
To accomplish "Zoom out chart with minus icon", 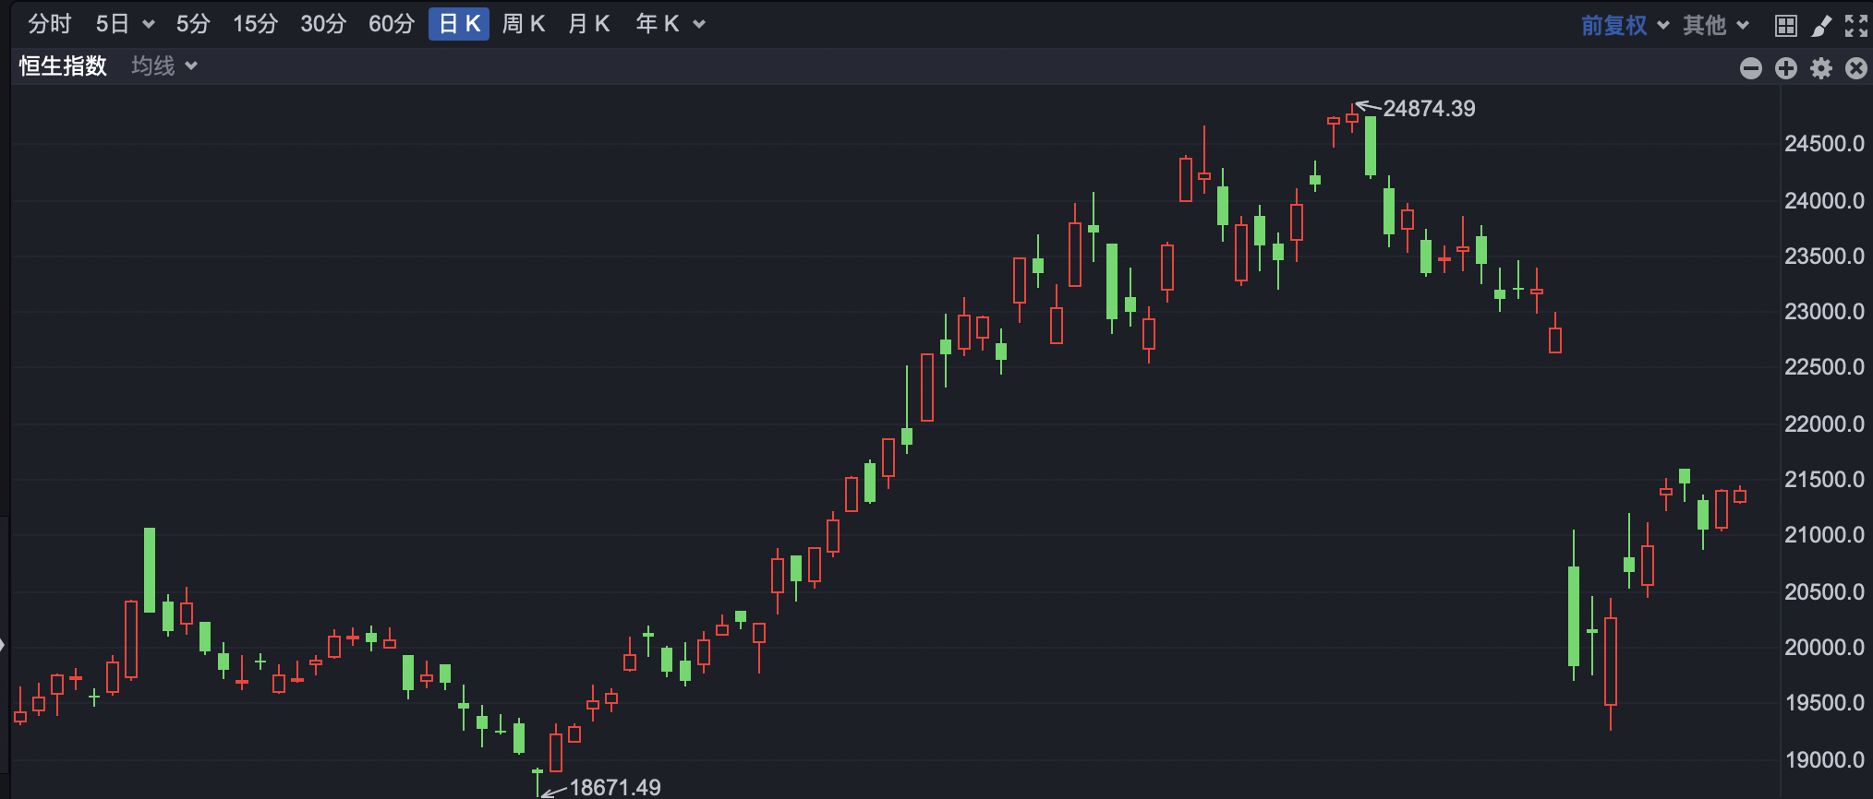I will click(1751, 68).
